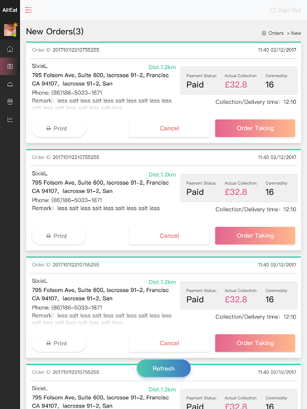Screen dimensions: 307x409
Task: Print the first order
Action: point(59,128)
